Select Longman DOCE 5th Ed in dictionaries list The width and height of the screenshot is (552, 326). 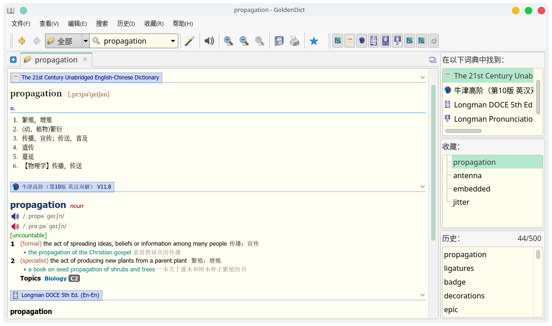pyautogui.click(x=488, y=105)
